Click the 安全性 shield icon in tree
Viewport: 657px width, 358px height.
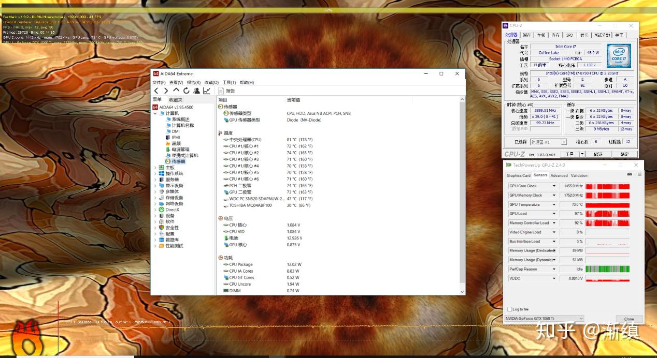(x=162, y=228)
